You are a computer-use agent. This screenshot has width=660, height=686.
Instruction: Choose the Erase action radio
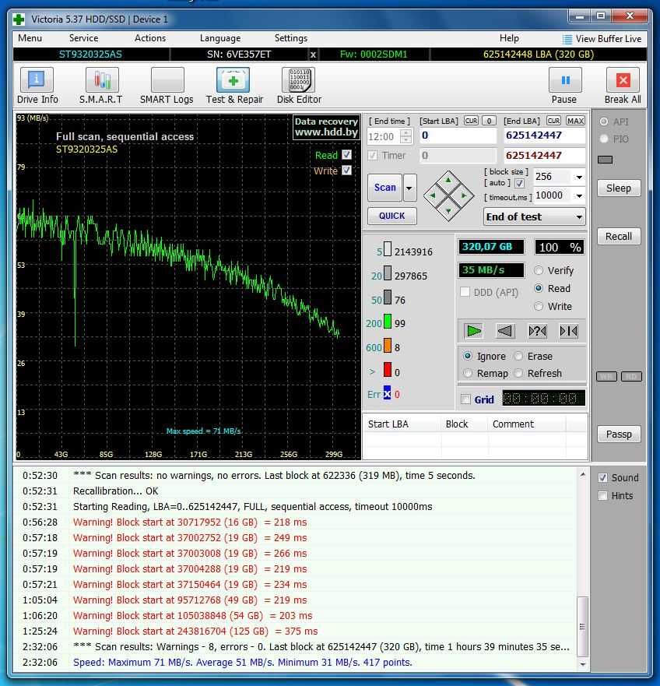(x=518, y=356)
